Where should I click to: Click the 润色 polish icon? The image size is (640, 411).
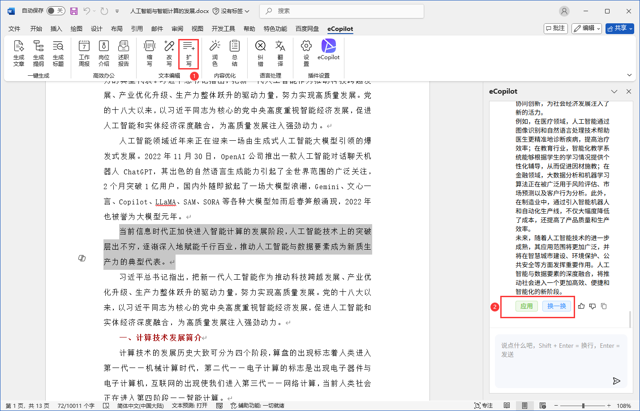click(x=215, y=53)
